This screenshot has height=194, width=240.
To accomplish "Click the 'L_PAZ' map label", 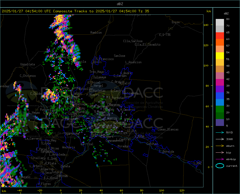I will click(198, 163).
